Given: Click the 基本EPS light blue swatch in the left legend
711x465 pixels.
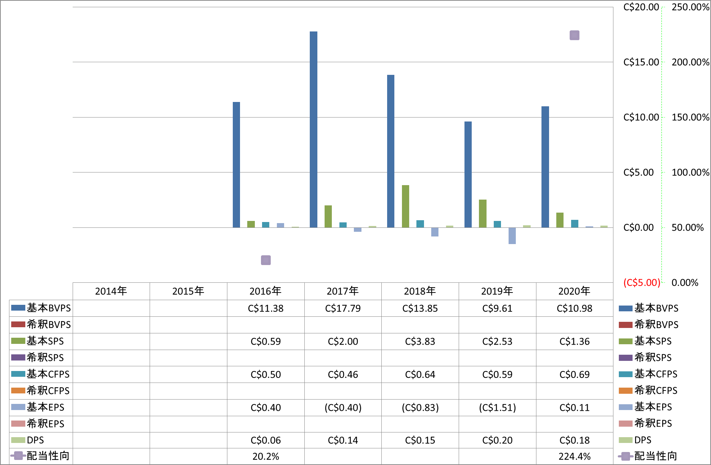Looking at the screenshot, I should coord(18,407).
